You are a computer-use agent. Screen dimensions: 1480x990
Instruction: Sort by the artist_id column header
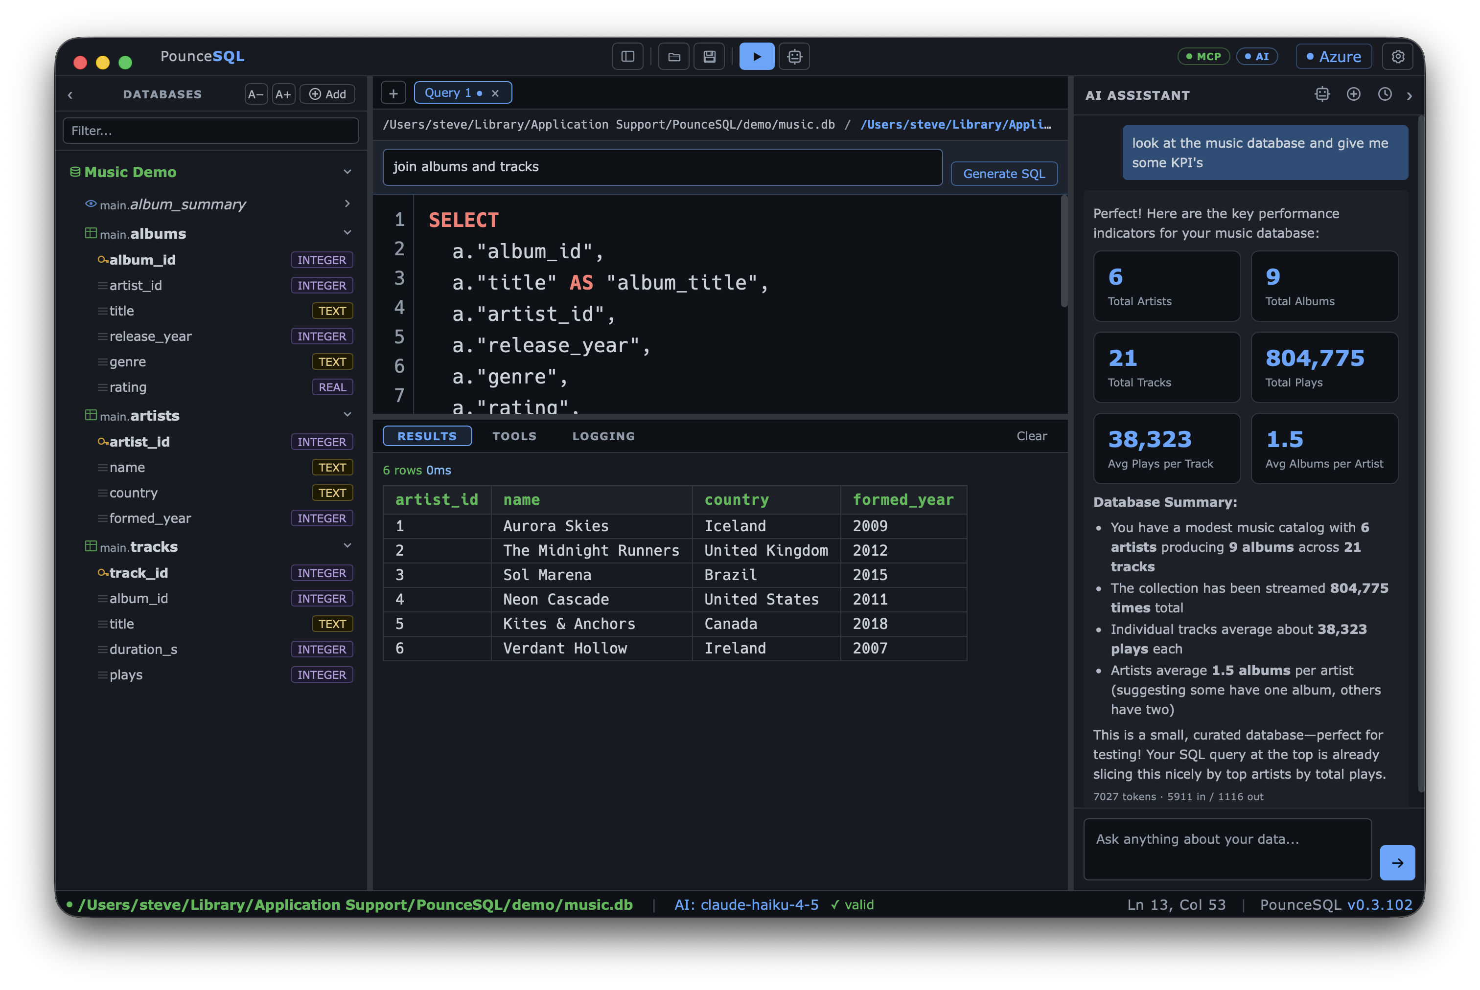[437, 499]
